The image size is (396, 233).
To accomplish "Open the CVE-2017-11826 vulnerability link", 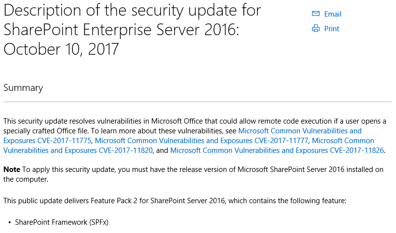I will click(277, 150).
